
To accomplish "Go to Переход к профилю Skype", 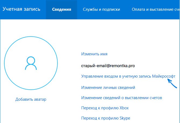I will tap(106, 118).
